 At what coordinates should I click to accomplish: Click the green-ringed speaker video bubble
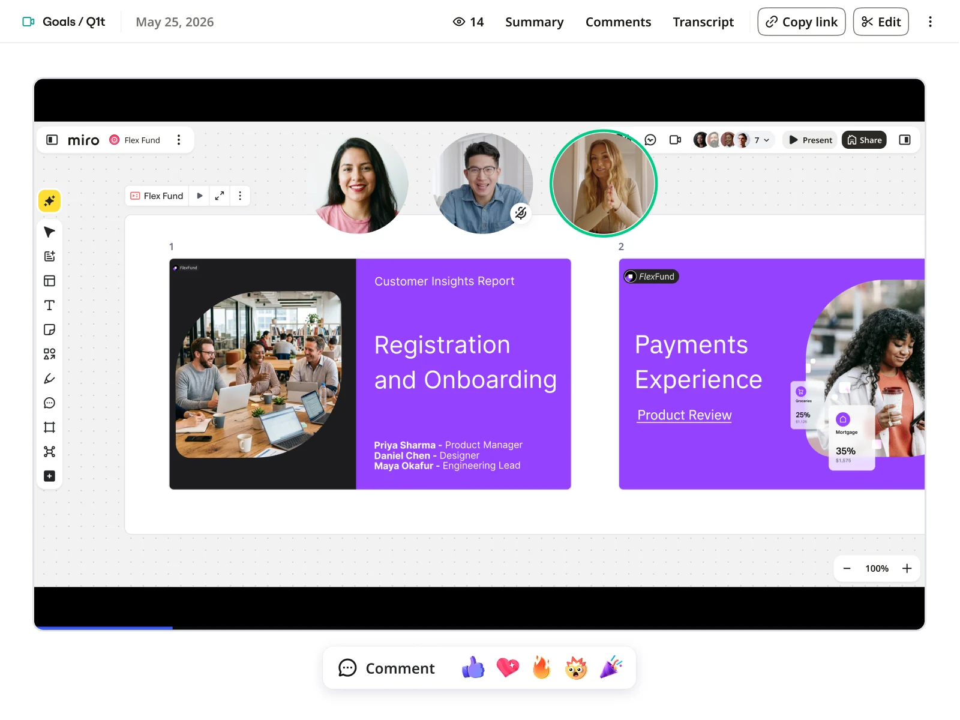(x=604, y=184)
